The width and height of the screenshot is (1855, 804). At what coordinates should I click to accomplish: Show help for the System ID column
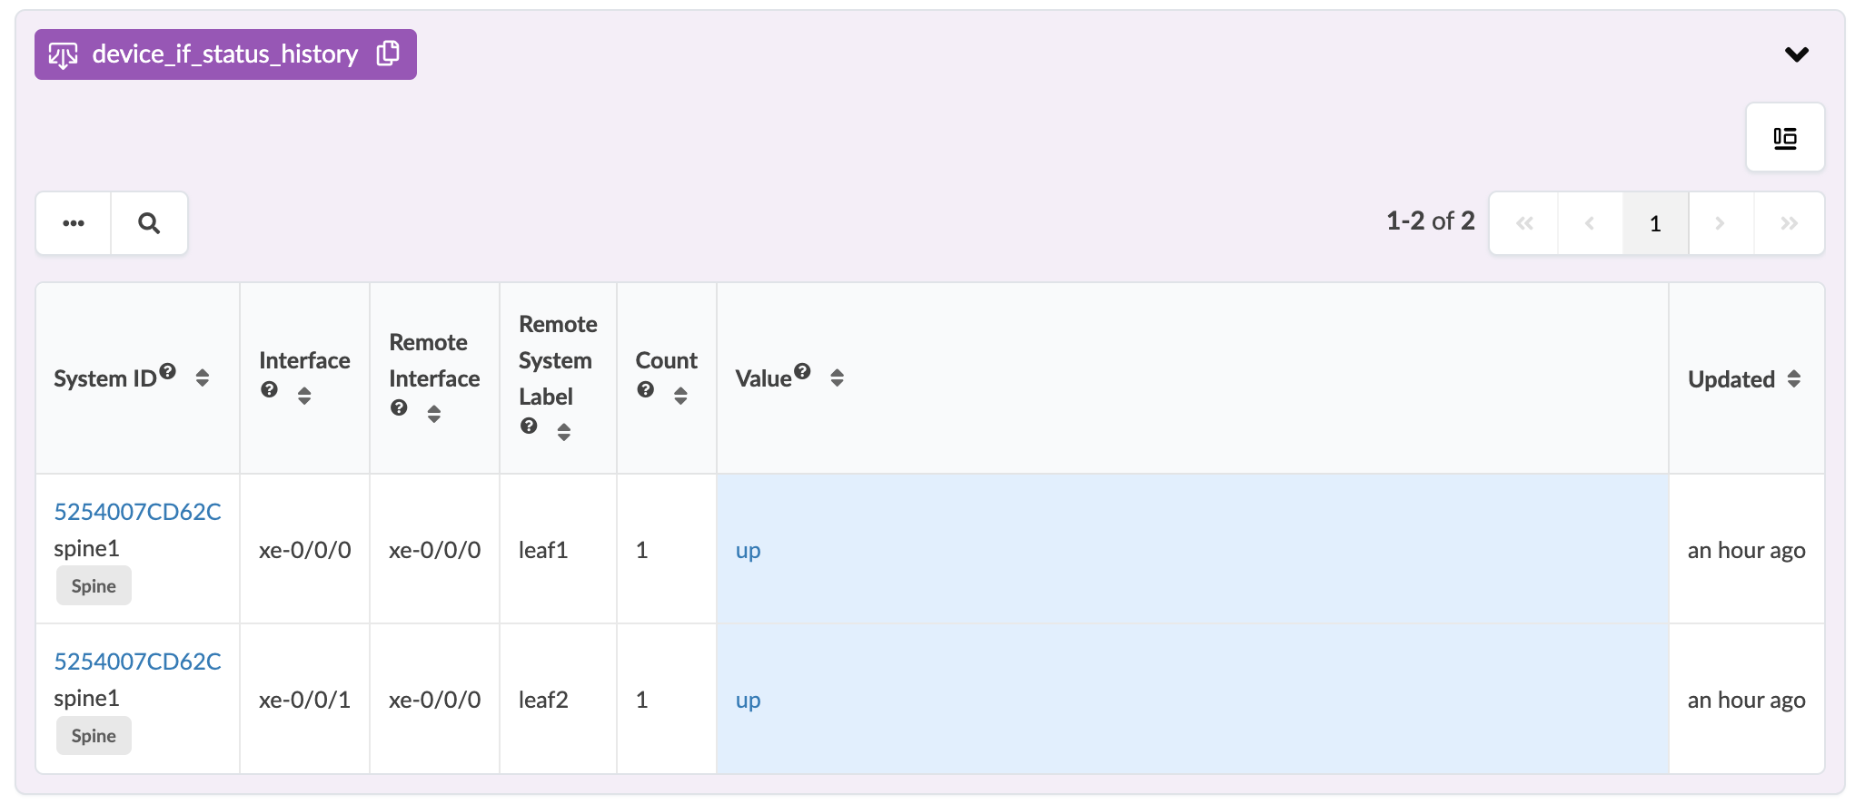168,370
